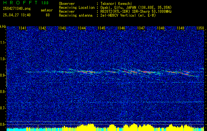Click the 1342 time marker
This screenshot has width=207, height=131.
click(x=42, y=28)
